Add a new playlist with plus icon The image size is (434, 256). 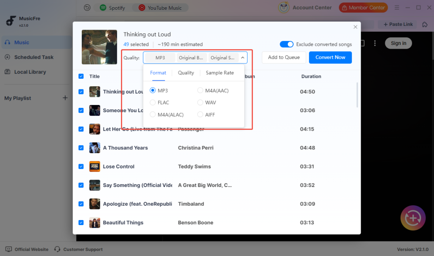point(65,98)
